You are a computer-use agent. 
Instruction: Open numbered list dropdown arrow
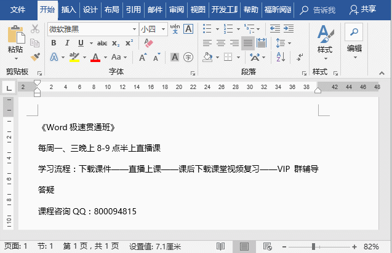point(238,29)
